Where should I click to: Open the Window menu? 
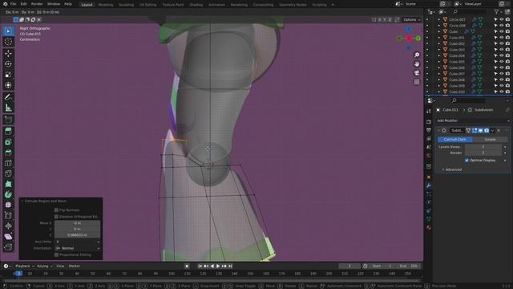[54, 4]
